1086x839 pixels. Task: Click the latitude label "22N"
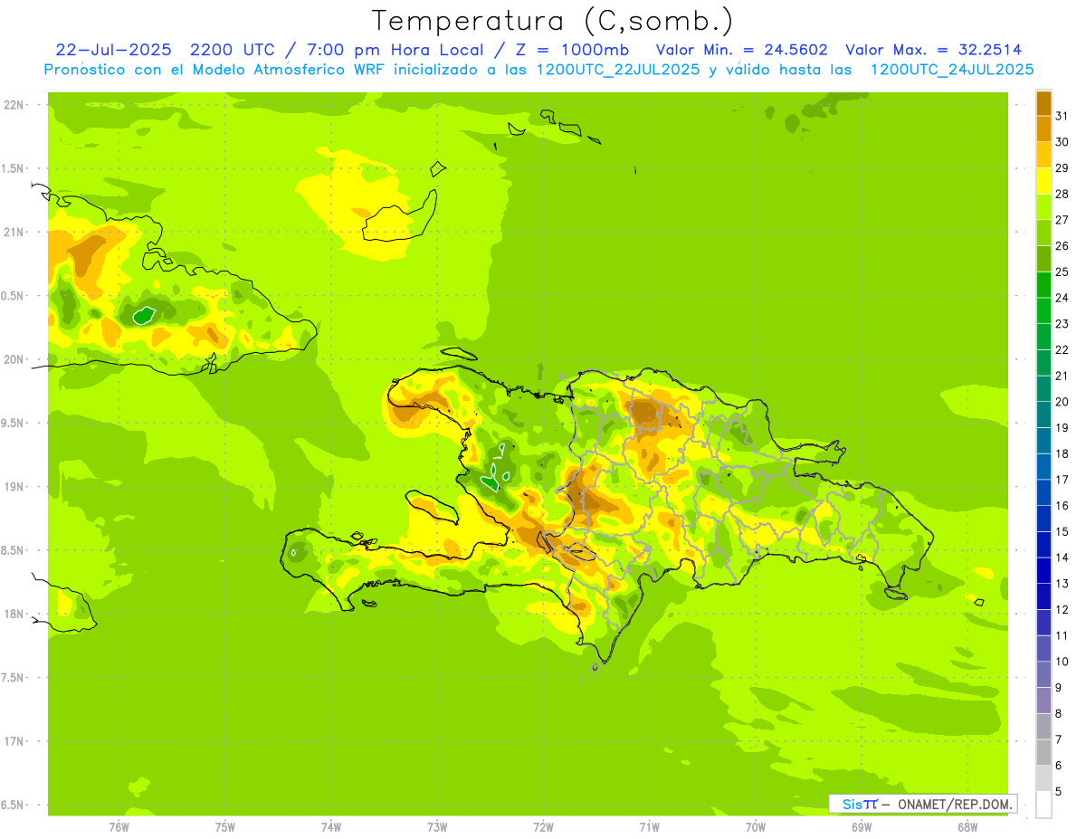14,105
